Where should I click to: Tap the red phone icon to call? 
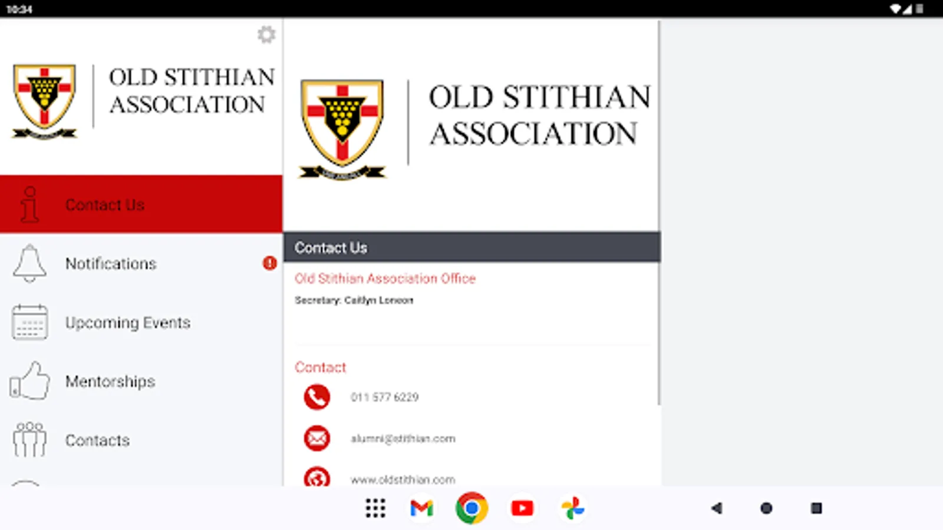click(317, 397)
